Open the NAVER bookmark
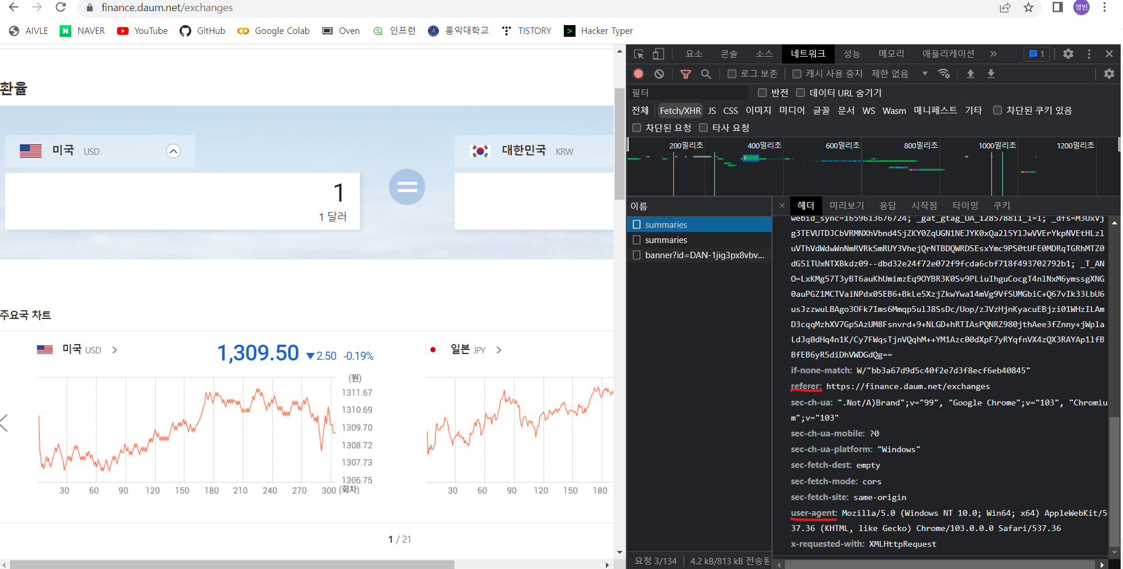The height and width of the screenshot is (569, 1123). point(82,31)
